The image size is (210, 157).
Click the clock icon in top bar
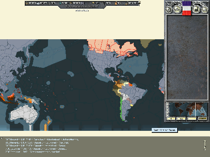[49, 3]
